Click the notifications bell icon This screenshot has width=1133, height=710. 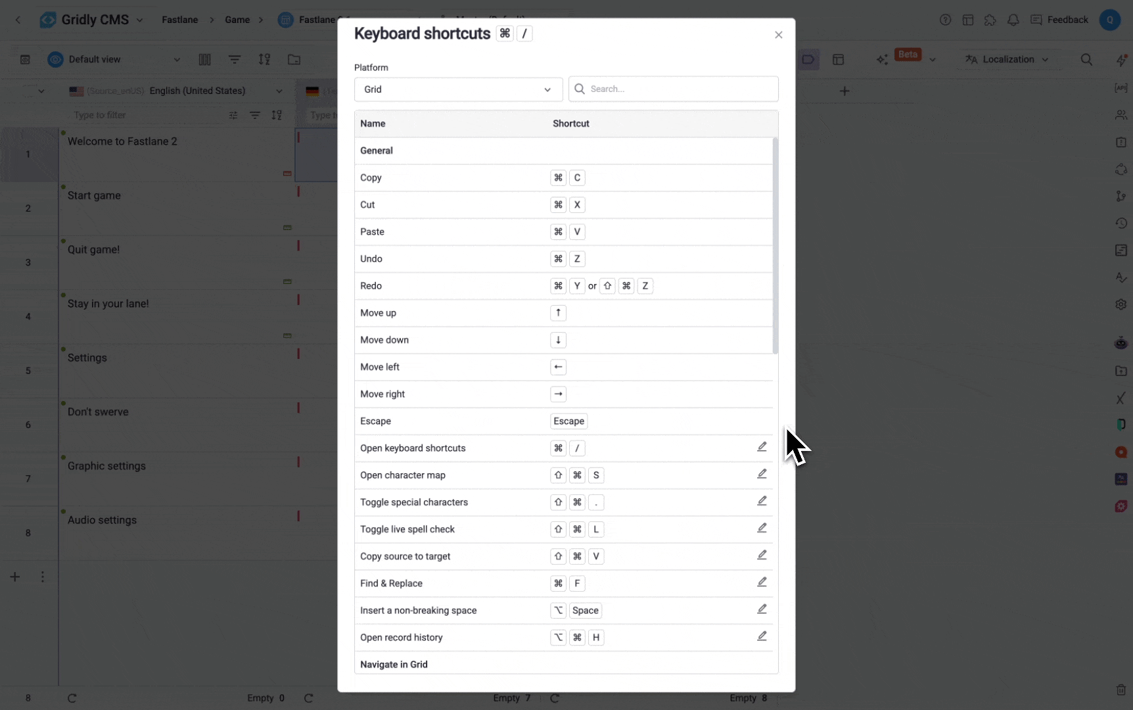coord(1013,20)
